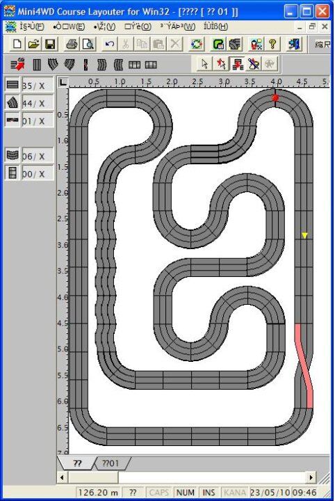
Task: Add a straight track piece from the toolbar
Action: (37, 65)
